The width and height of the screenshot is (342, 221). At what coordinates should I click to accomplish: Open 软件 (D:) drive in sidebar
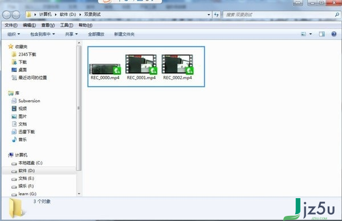(x=23, y=171)
